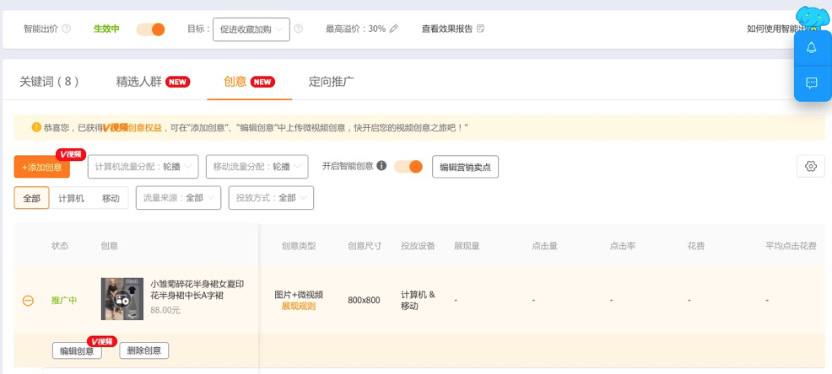
Task: Click the 状态 column header
Action: point(60,246)
